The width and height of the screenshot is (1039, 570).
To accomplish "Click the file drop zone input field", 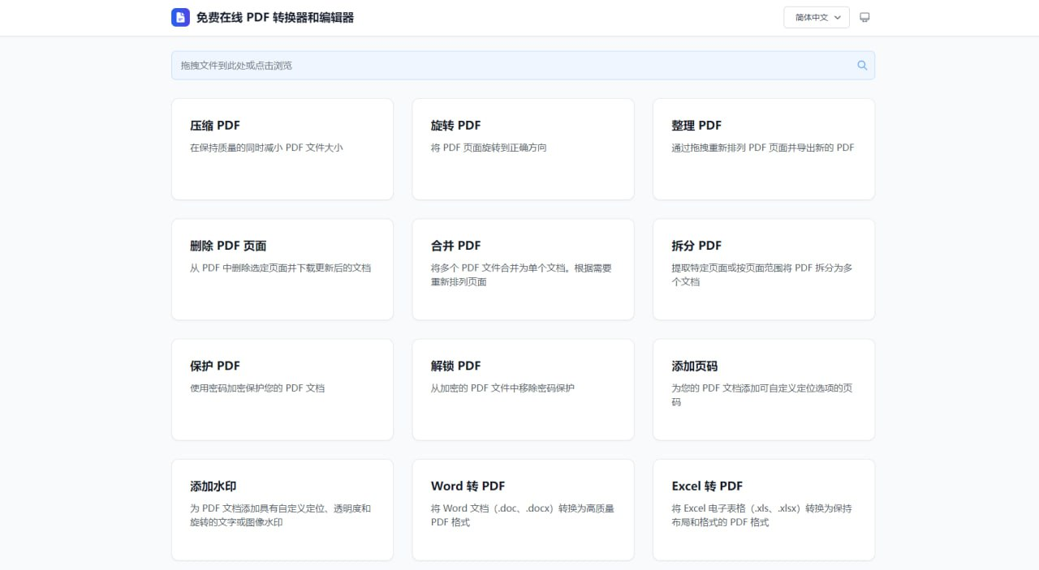I will (511, 66).
